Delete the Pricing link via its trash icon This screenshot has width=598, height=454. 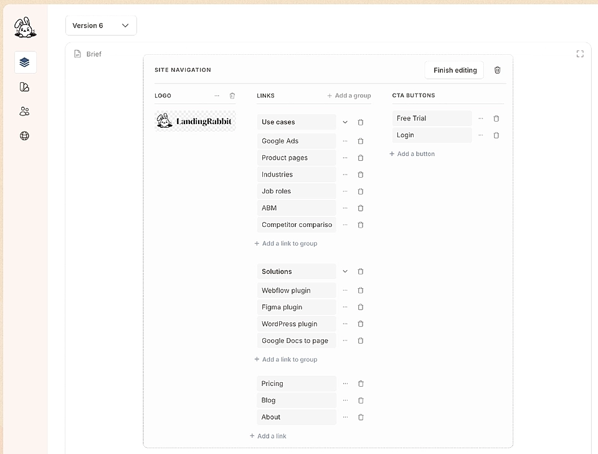(361, 383)
